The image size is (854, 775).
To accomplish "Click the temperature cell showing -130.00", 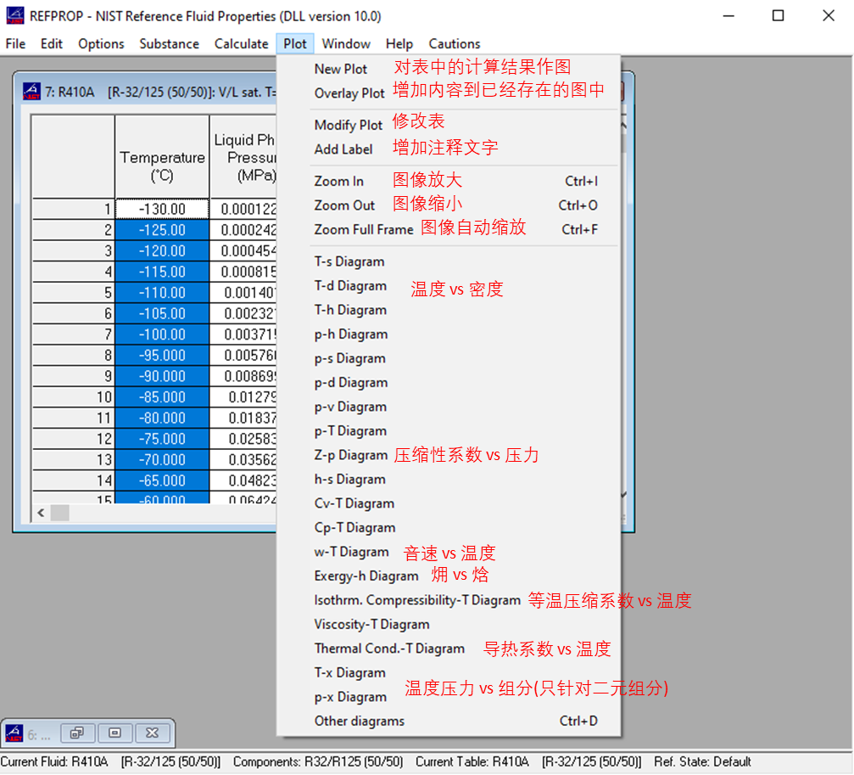I will 162,206.
